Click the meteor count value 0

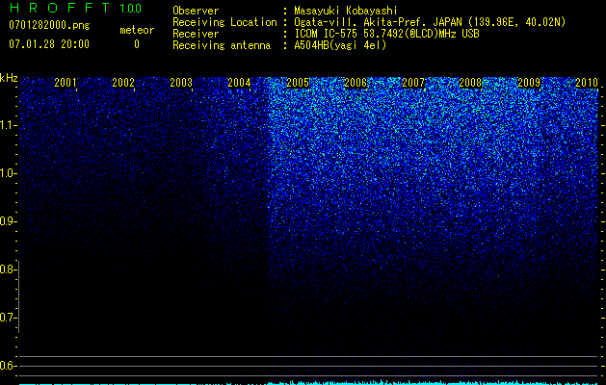tap(137, 44)
